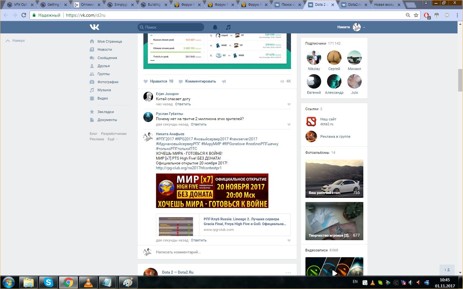The image size is (463, 289).
Task: Open Видео in sidebar
Action: coord(103,98)
